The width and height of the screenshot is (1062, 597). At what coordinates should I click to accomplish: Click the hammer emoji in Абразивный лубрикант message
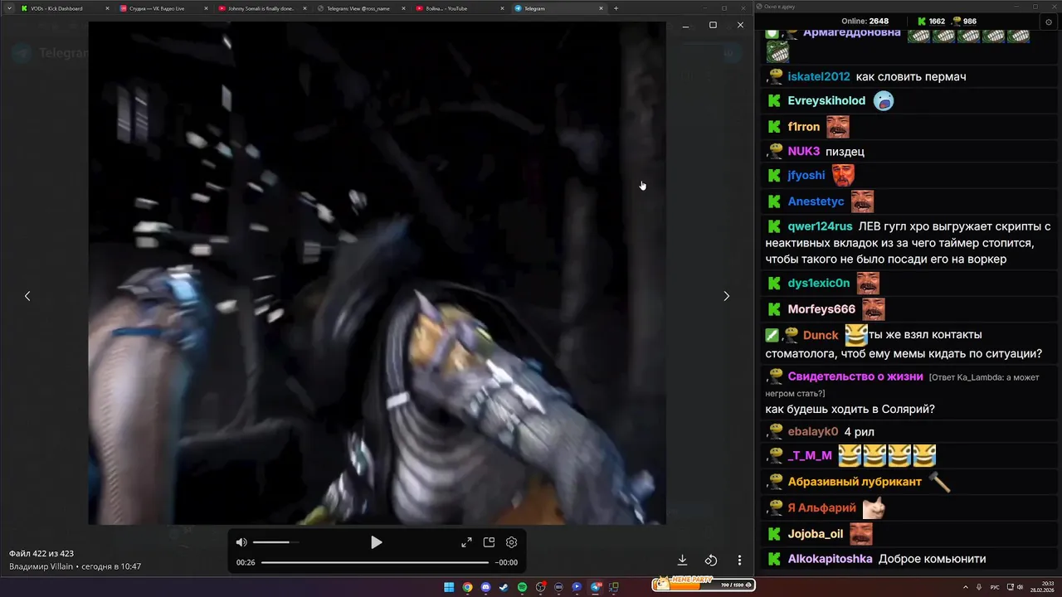tap(939, 482)
